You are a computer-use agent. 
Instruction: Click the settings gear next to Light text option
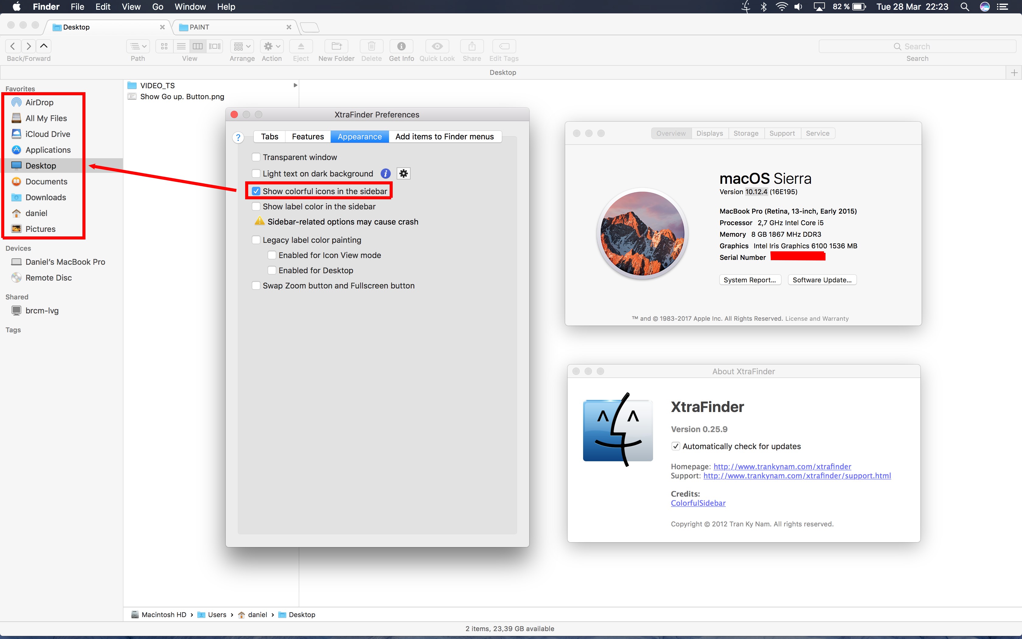point(403,173)
